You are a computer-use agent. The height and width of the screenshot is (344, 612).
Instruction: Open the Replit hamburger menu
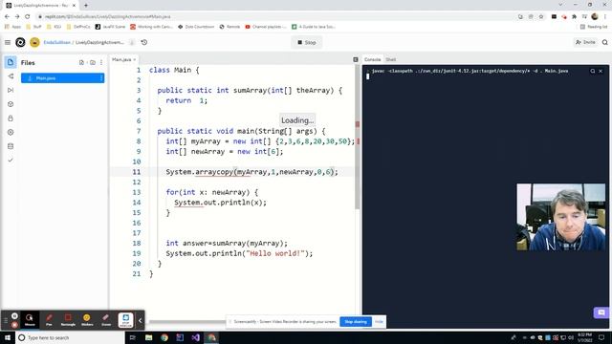pyautogui.click(x=8, y=42)
